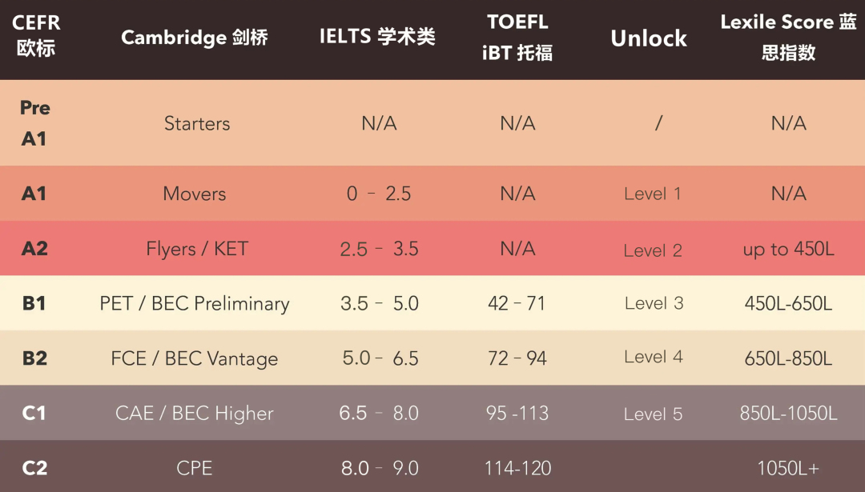Select the Flyers / KET cell
865x492 pixels.
pos(197,249)
